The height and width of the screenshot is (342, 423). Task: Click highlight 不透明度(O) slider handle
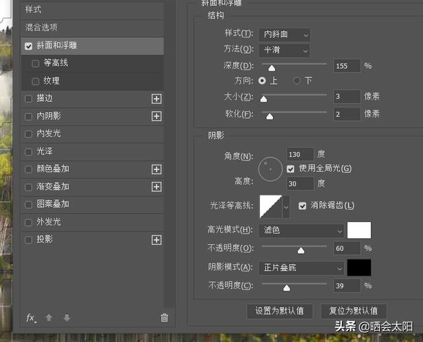tap(301, 251)
